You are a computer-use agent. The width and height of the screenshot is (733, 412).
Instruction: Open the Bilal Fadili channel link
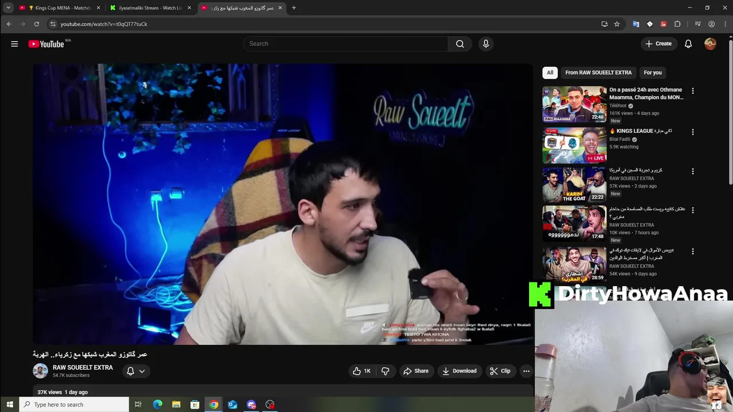click(620, 139)
